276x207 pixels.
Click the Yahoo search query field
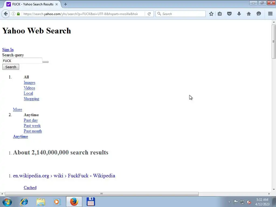click(x=22, y=61)
